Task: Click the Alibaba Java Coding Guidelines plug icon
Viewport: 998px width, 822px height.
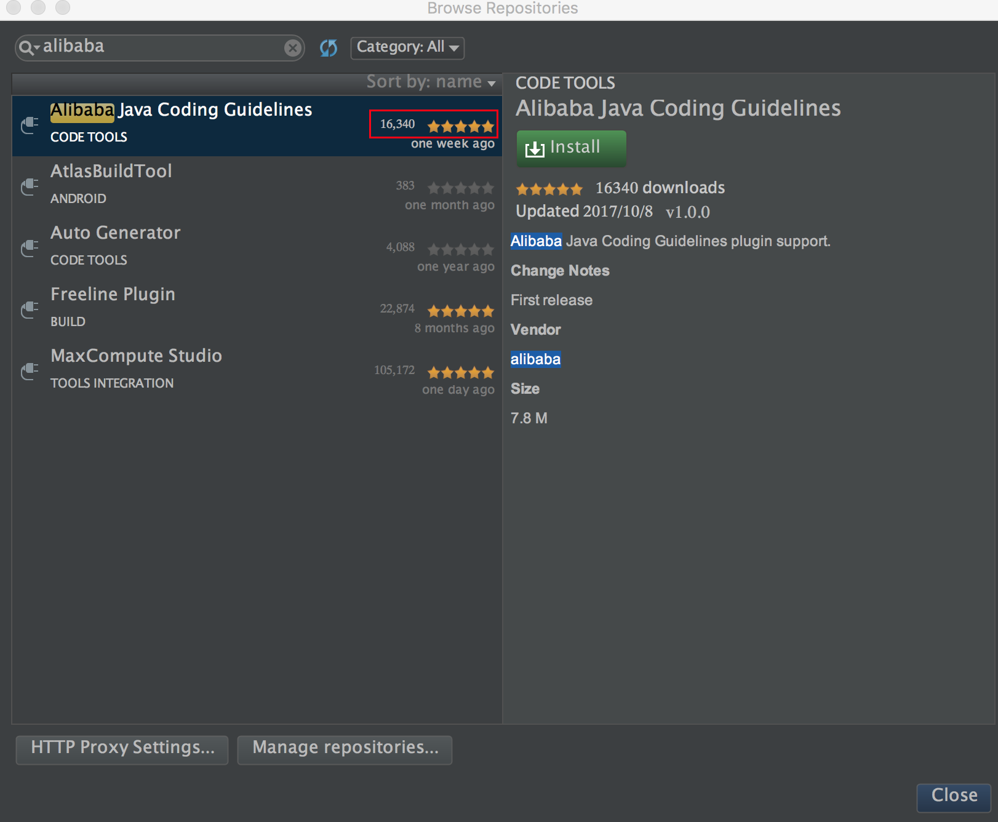Action: coord(29,125)
